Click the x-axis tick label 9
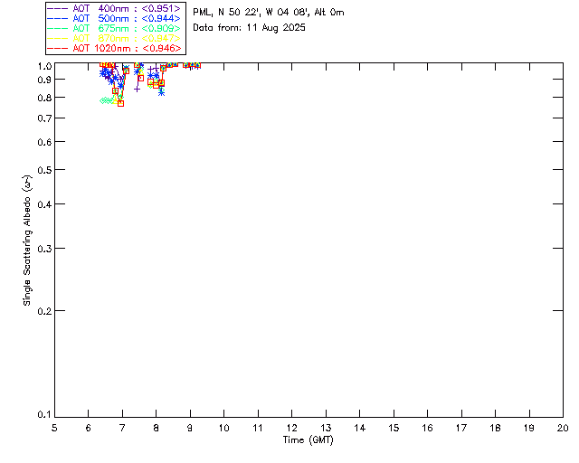 (190, 428)
